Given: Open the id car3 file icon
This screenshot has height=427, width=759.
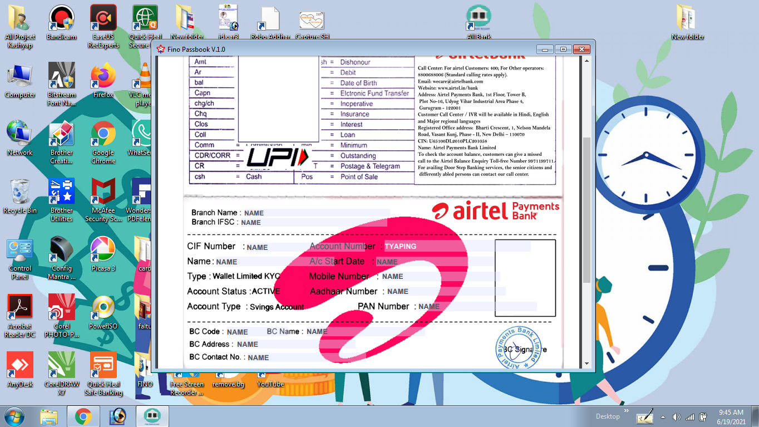Looking at the screenshot, I should [228, 22].
